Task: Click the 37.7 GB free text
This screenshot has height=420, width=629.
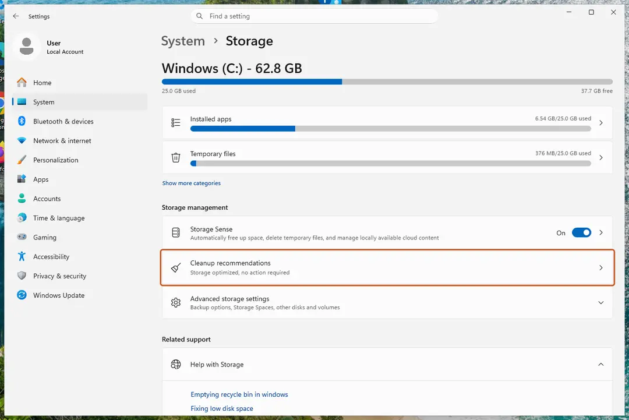Action: click(x=596, y=91)
